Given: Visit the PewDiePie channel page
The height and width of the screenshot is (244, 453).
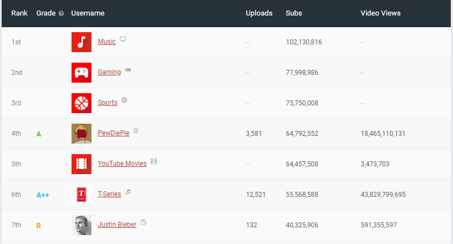Looking at the screenshot, I should 114,133.
